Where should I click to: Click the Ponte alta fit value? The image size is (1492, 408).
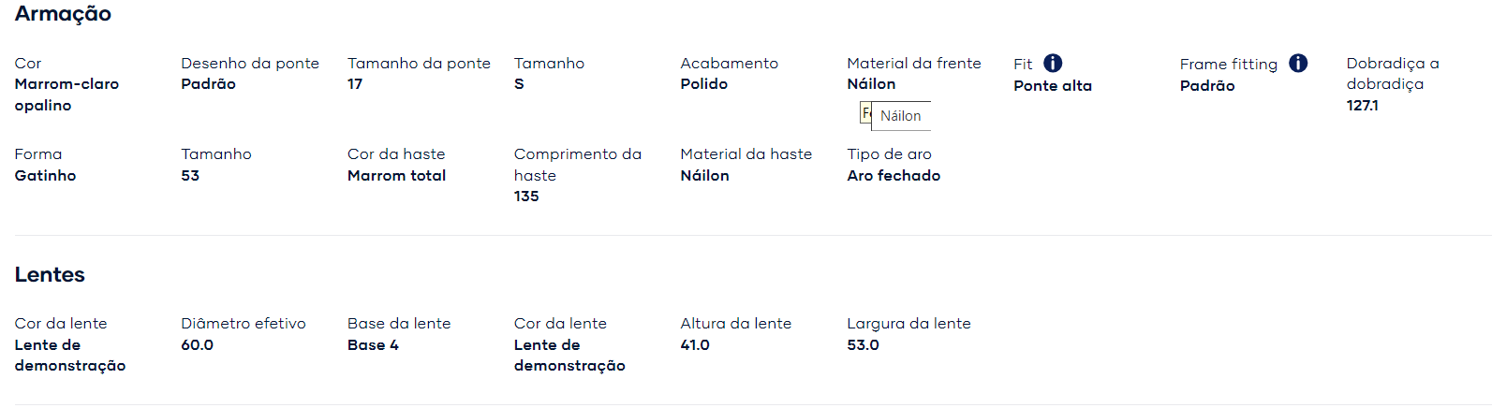point(1053,85)
